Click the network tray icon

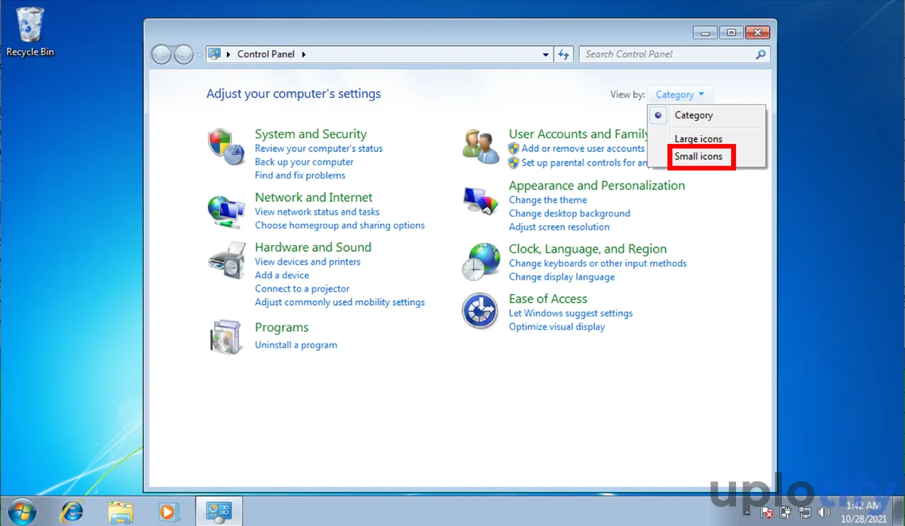[x=805, y=512]
